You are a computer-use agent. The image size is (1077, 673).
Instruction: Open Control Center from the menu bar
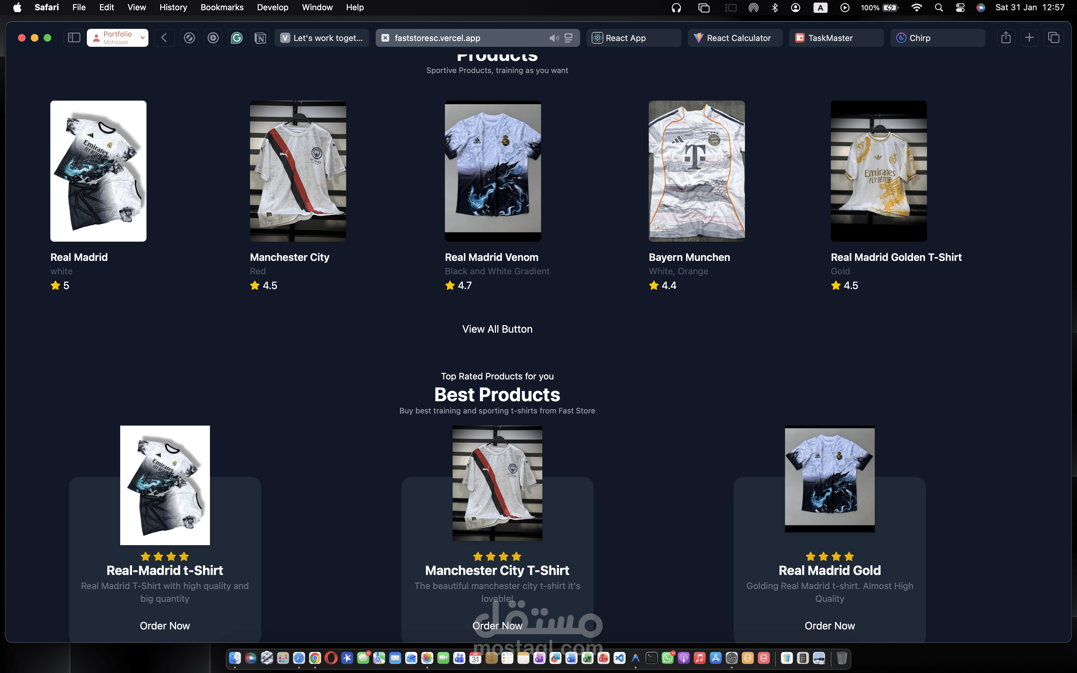[960, 7]
